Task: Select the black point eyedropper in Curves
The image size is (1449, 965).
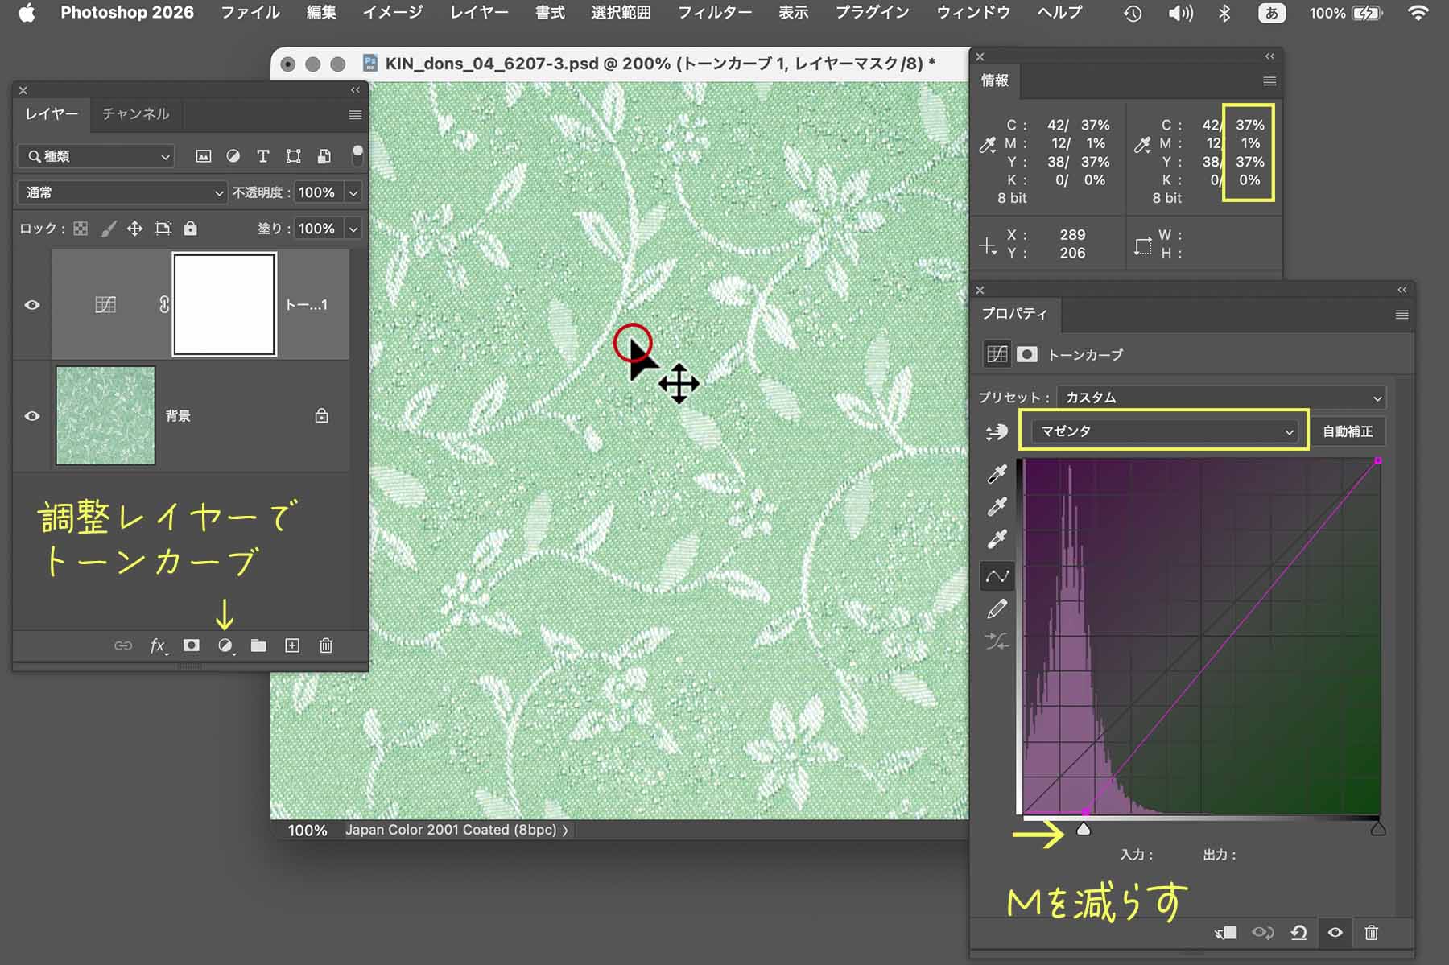Action: pos(997,474)
